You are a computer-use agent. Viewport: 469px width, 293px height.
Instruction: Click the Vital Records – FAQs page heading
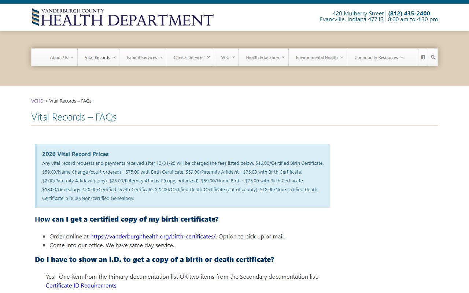[74, 117]
